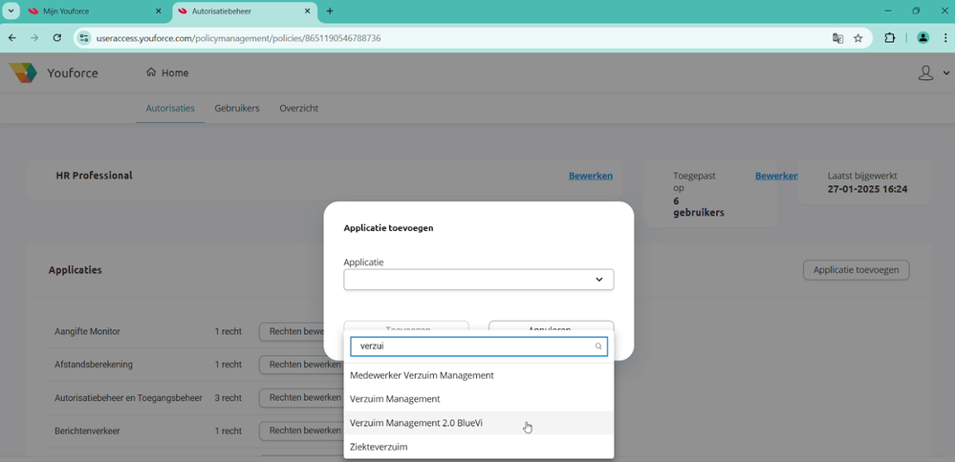This screenshot has height=462, width=955.
Task: Click Bewerken link for HR Professional
Action: coord(591,176)
